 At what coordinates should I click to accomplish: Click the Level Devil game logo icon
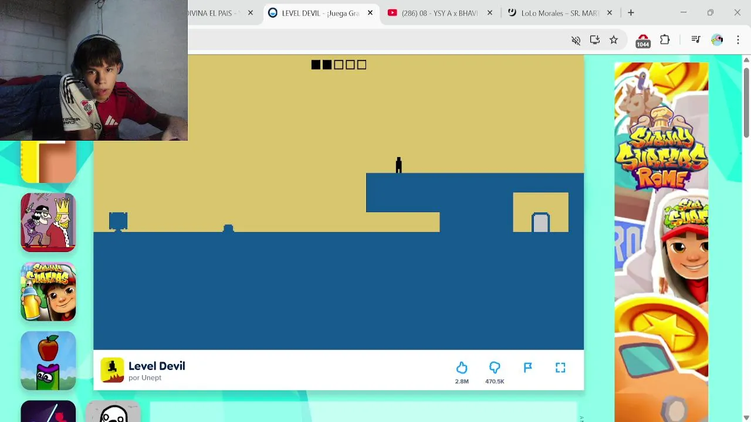click(112, 370)
